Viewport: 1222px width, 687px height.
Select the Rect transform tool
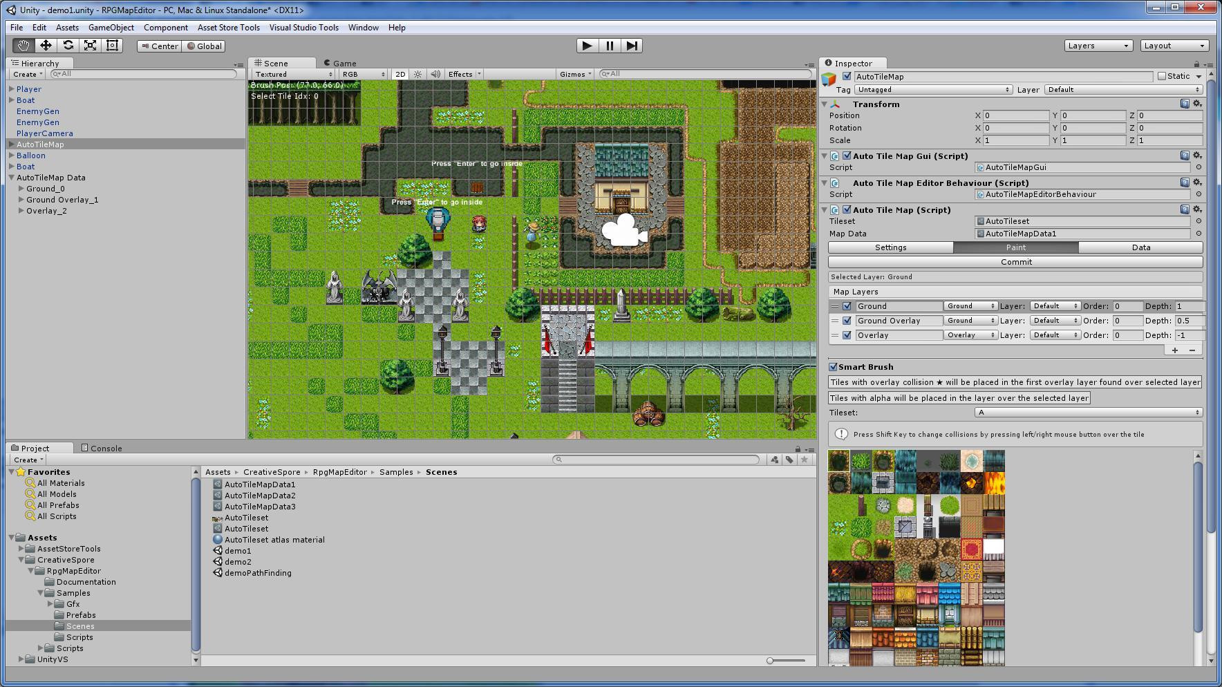[x=112, y=46]
